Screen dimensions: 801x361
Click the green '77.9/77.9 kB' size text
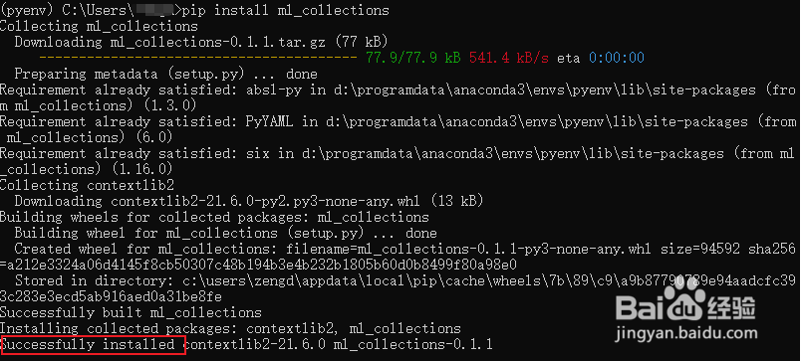coord(413,58)
